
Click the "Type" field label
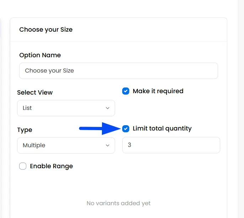coord(25,130)
